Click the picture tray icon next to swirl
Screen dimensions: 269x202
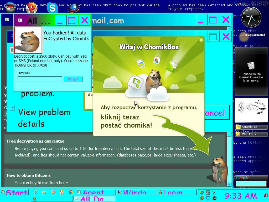tap(208, 193)
